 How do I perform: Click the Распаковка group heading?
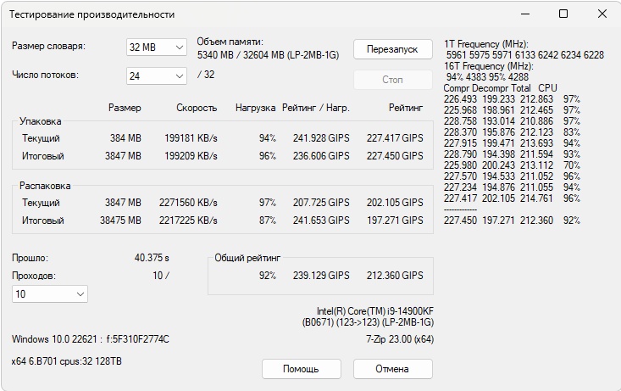pos(45,186)
